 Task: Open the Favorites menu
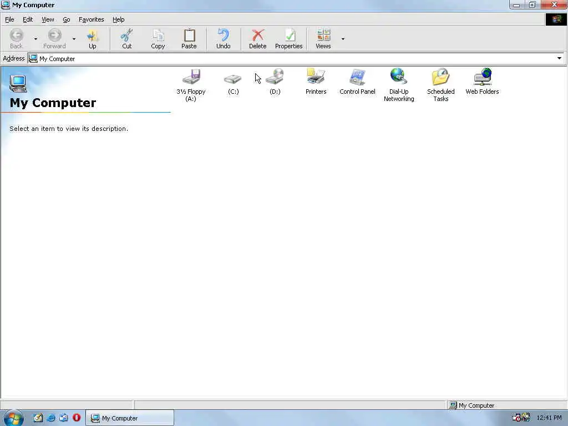92,19
